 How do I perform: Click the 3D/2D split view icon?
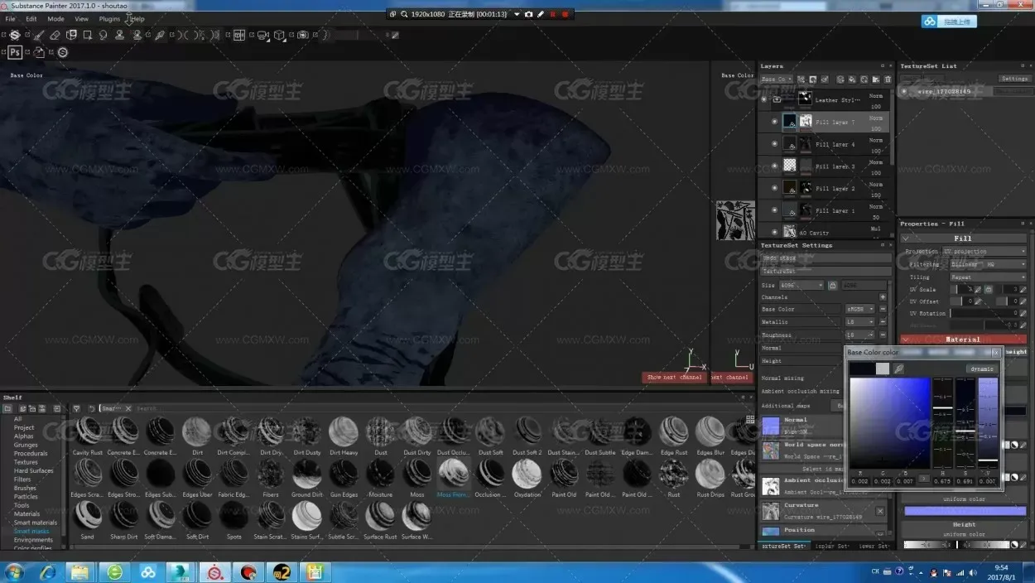click(x=239, y=36)
